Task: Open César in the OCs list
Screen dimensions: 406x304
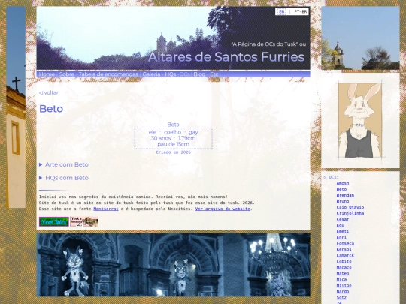Action: click(343, 219)
